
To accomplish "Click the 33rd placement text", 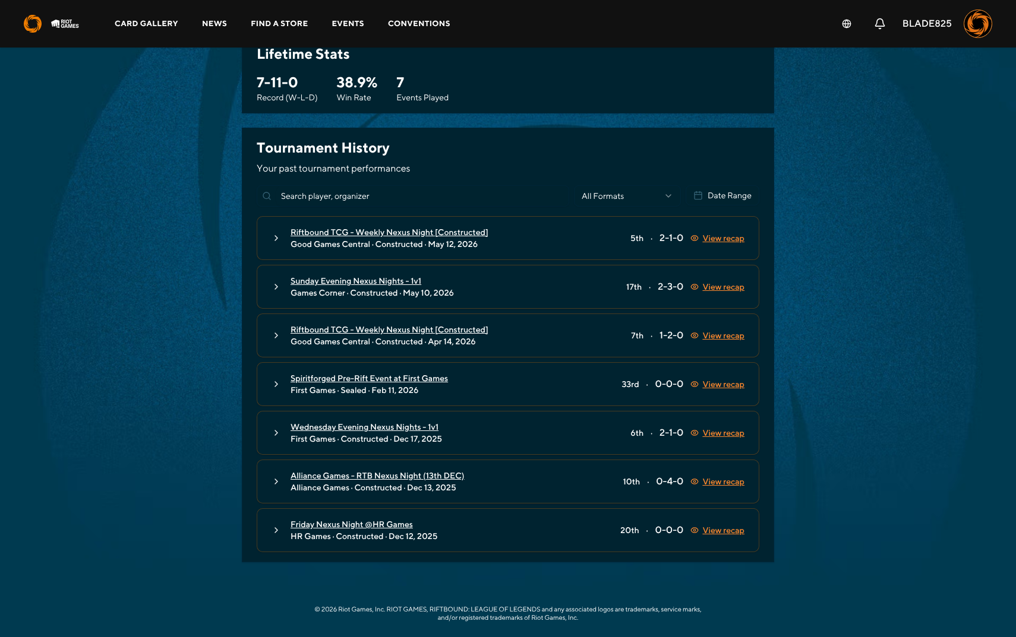I will click(x=630, y=384).
